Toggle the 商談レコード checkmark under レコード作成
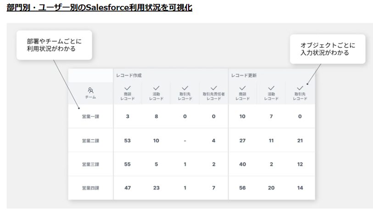373x211 pixels. point(128,88)
